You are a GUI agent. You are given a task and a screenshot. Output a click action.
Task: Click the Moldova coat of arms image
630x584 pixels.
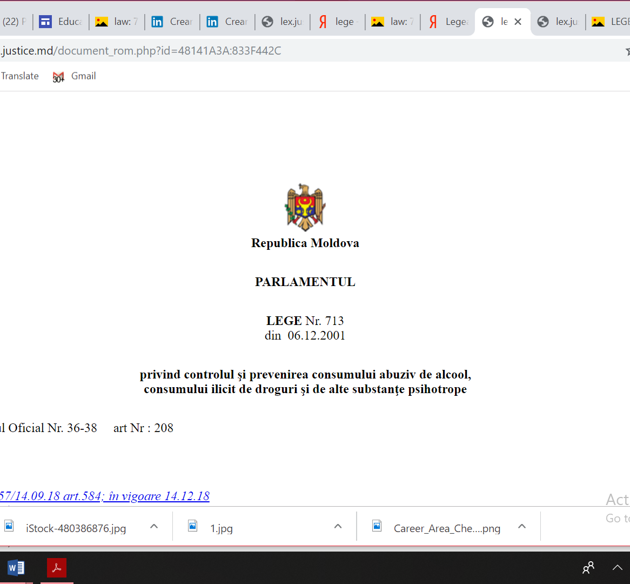click(305, 207)
